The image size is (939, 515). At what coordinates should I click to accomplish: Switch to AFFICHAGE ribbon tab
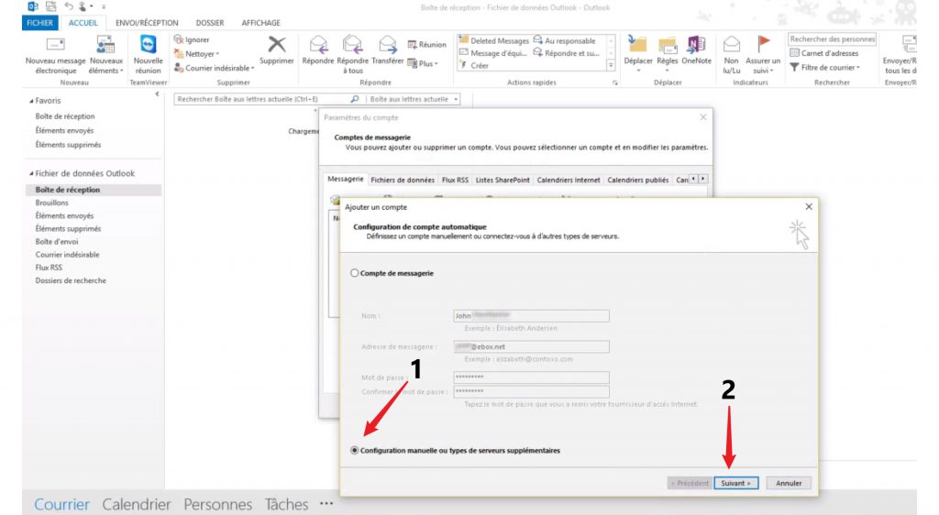click(260, 23)
